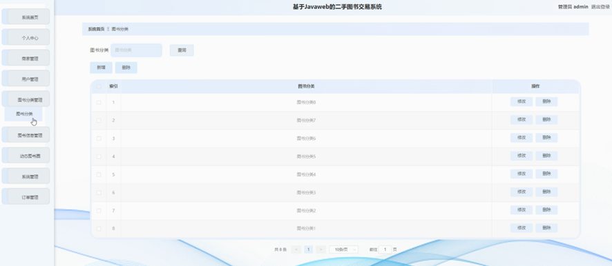Check the checkbox for row 图书分类2
612x266 pixels.
[x=99, y=211]
